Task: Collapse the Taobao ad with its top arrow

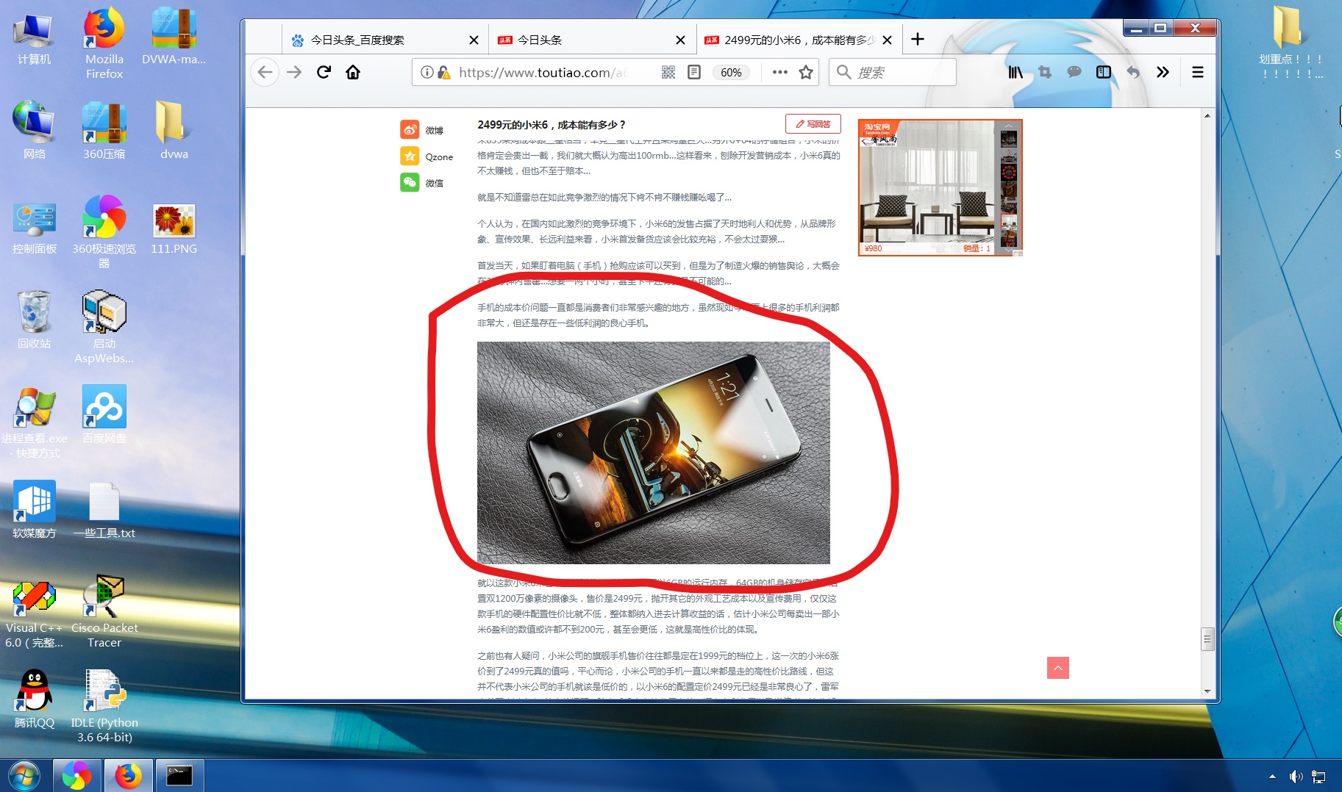Action: (x=1008, y=126)
